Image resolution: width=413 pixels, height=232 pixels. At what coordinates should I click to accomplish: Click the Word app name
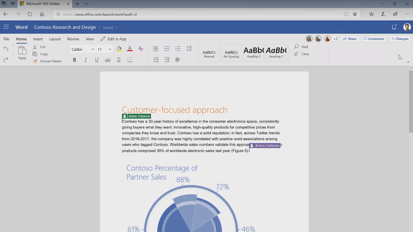pos(21,27)
